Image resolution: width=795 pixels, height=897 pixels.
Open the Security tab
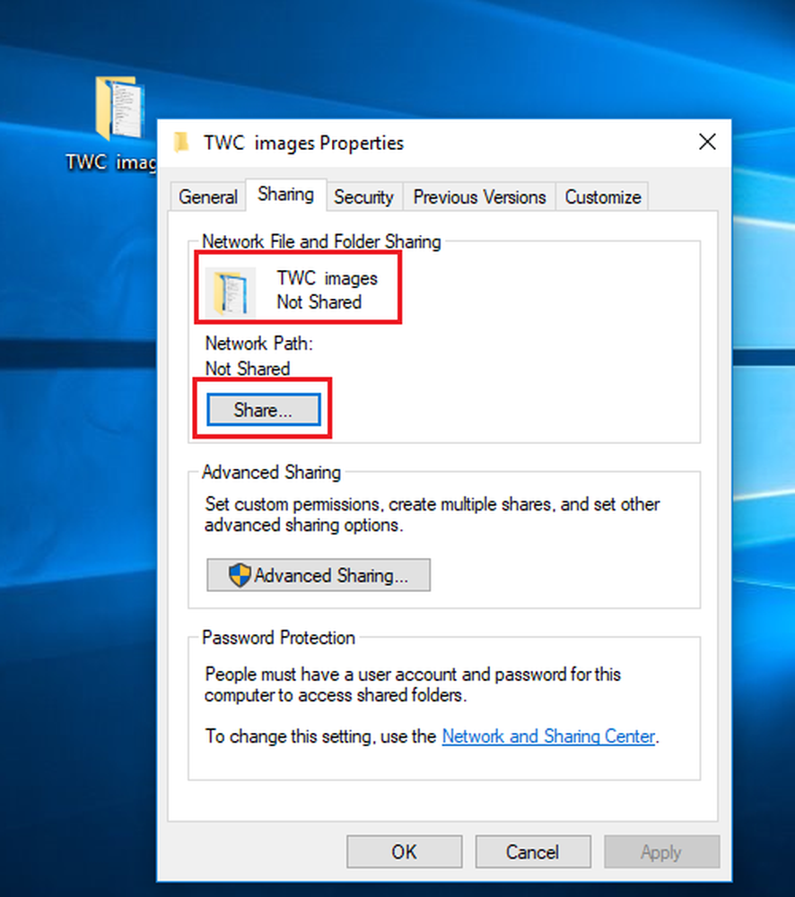(x=363, y=197)
